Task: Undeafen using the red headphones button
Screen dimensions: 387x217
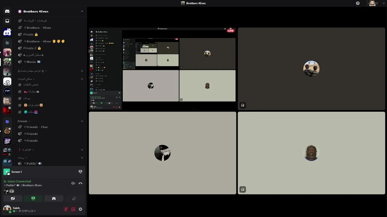Action: [73, 209]
